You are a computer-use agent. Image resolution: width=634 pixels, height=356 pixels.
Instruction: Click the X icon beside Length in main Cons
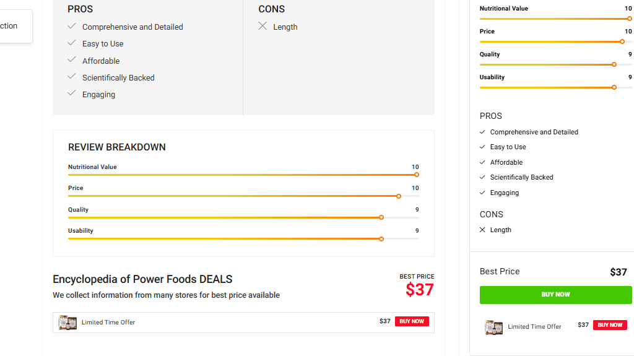click(x=263, y=26)
